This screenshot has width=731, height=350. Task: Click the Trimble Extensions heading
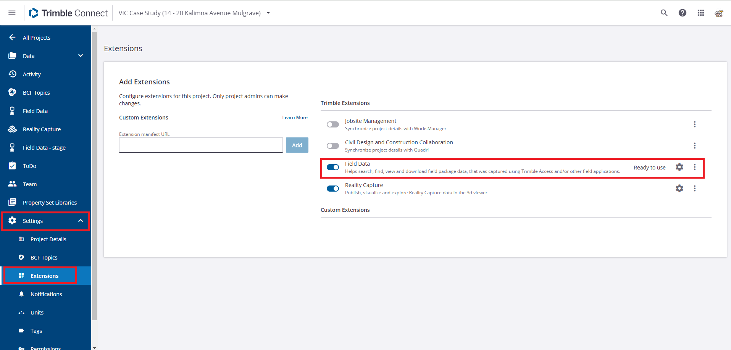345,103
